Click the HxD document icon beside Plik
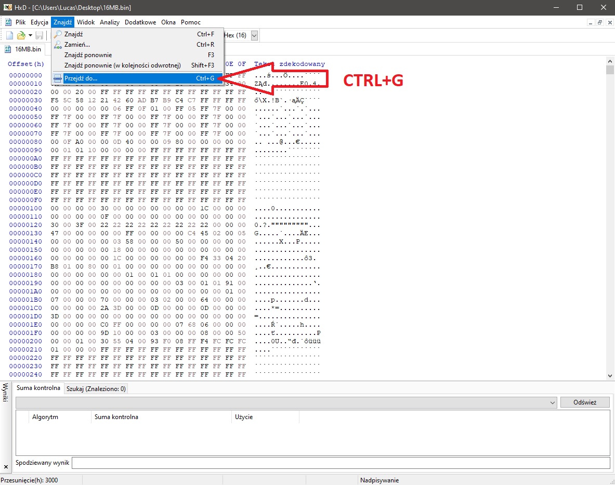This screenshot has width=615, height=485. (8, 22)
